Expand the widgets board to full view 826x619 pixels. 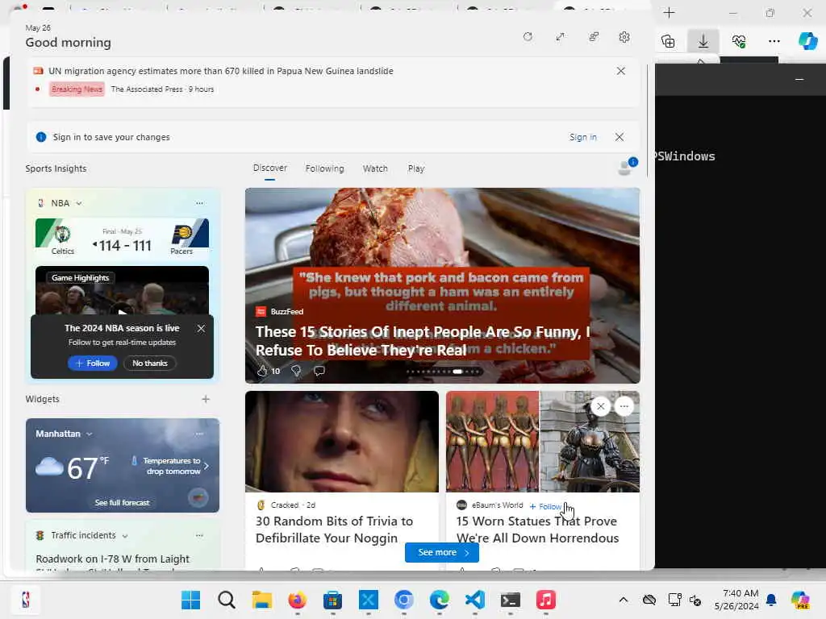pos(560,37)
